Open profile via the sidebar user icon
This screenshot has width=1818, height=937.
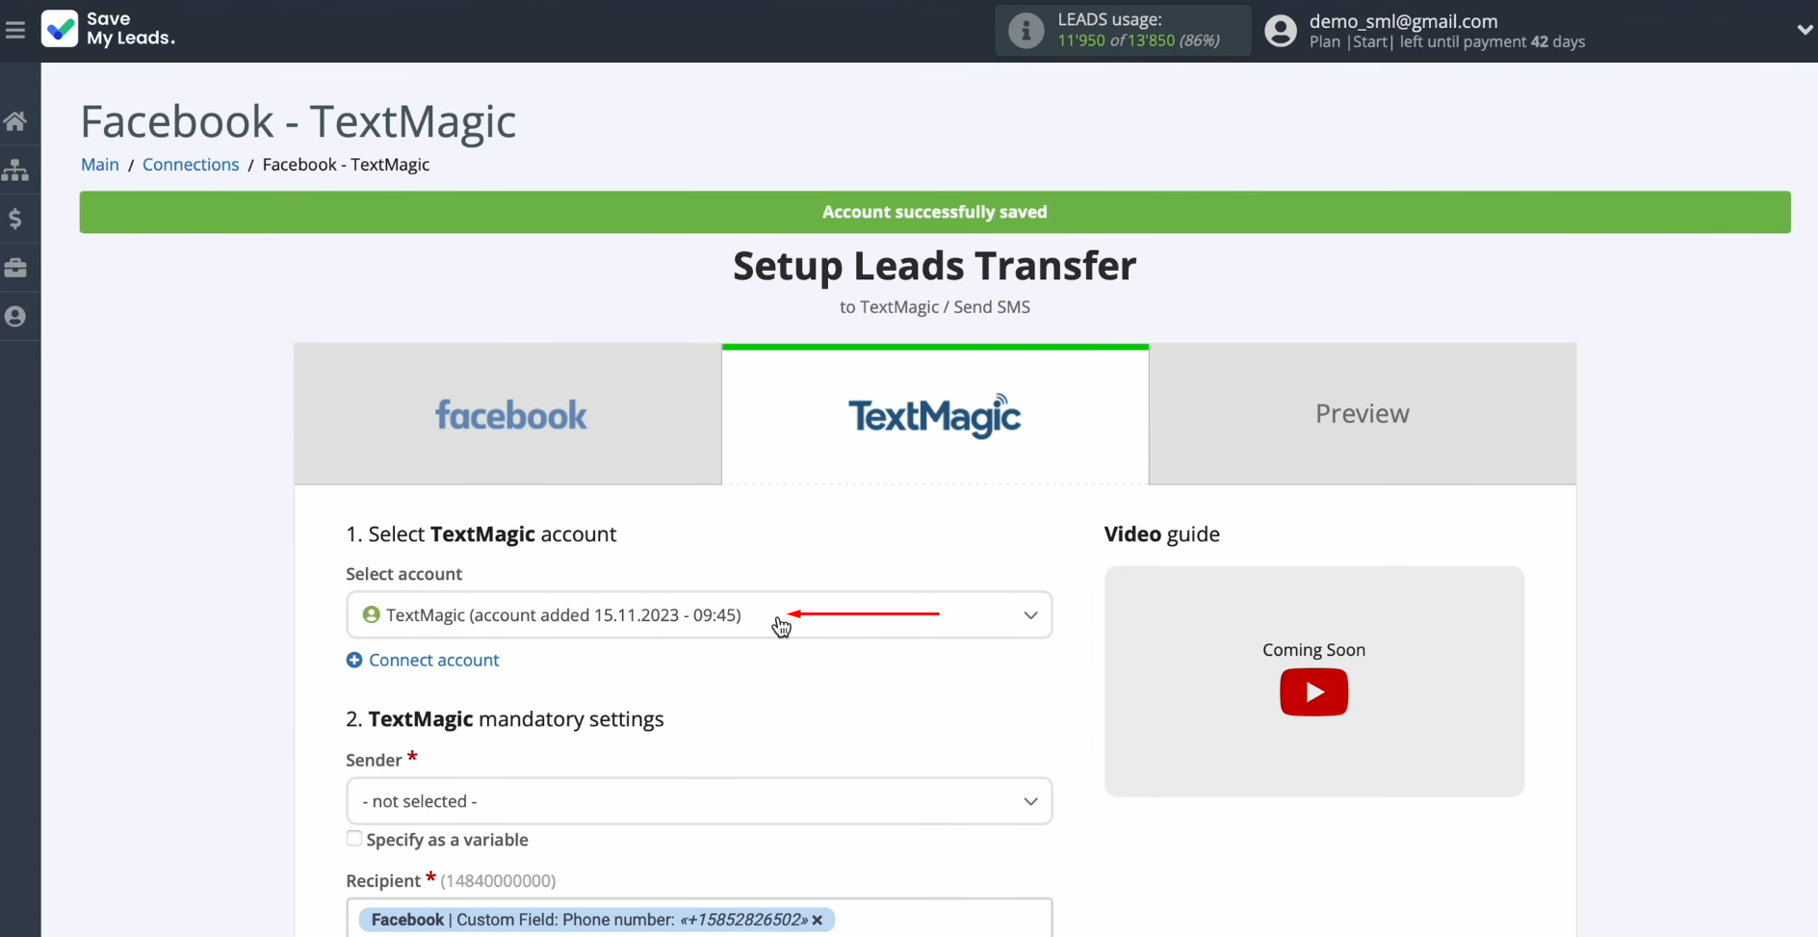[x=15, y=316]
